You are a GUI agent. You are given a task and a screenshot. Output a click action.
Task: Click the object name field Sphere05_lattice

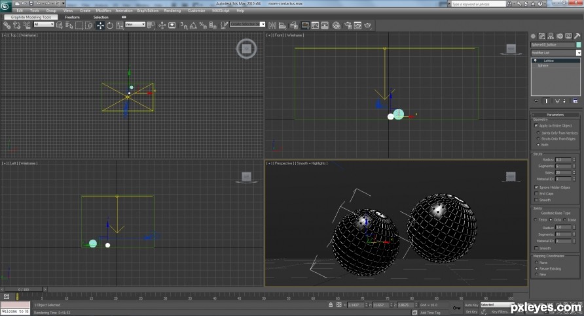click(553, 44)
